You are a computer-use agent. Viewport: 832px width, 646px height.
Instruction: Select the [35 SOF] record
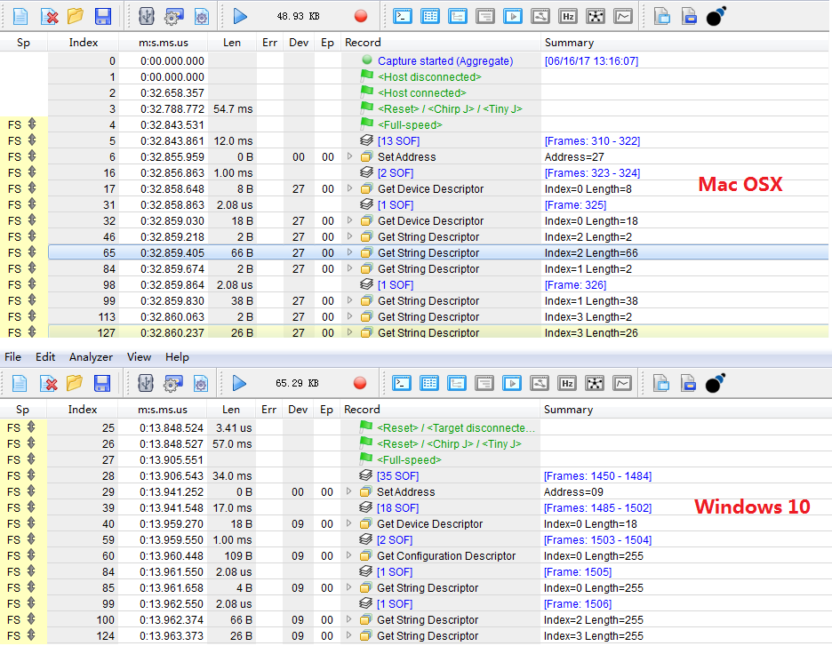[397, 475]
